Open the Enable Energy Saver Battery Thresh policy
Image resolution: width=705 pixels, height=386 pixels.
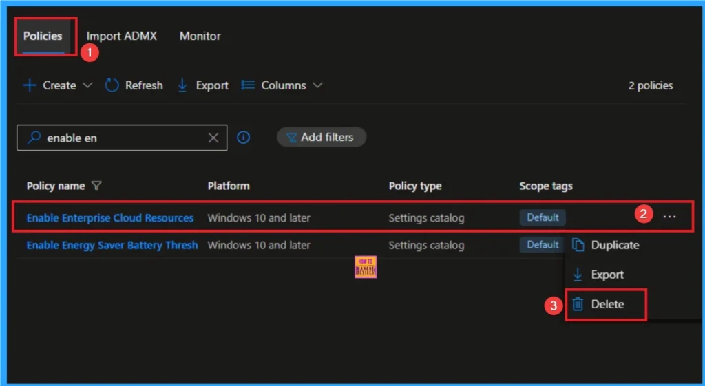pyautogui.click(x=112, y=245)
